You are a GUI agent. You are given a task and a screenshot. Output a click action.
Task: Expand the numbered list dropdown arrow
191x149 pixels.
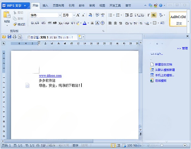pyautogui.click(x=121, y=15)
